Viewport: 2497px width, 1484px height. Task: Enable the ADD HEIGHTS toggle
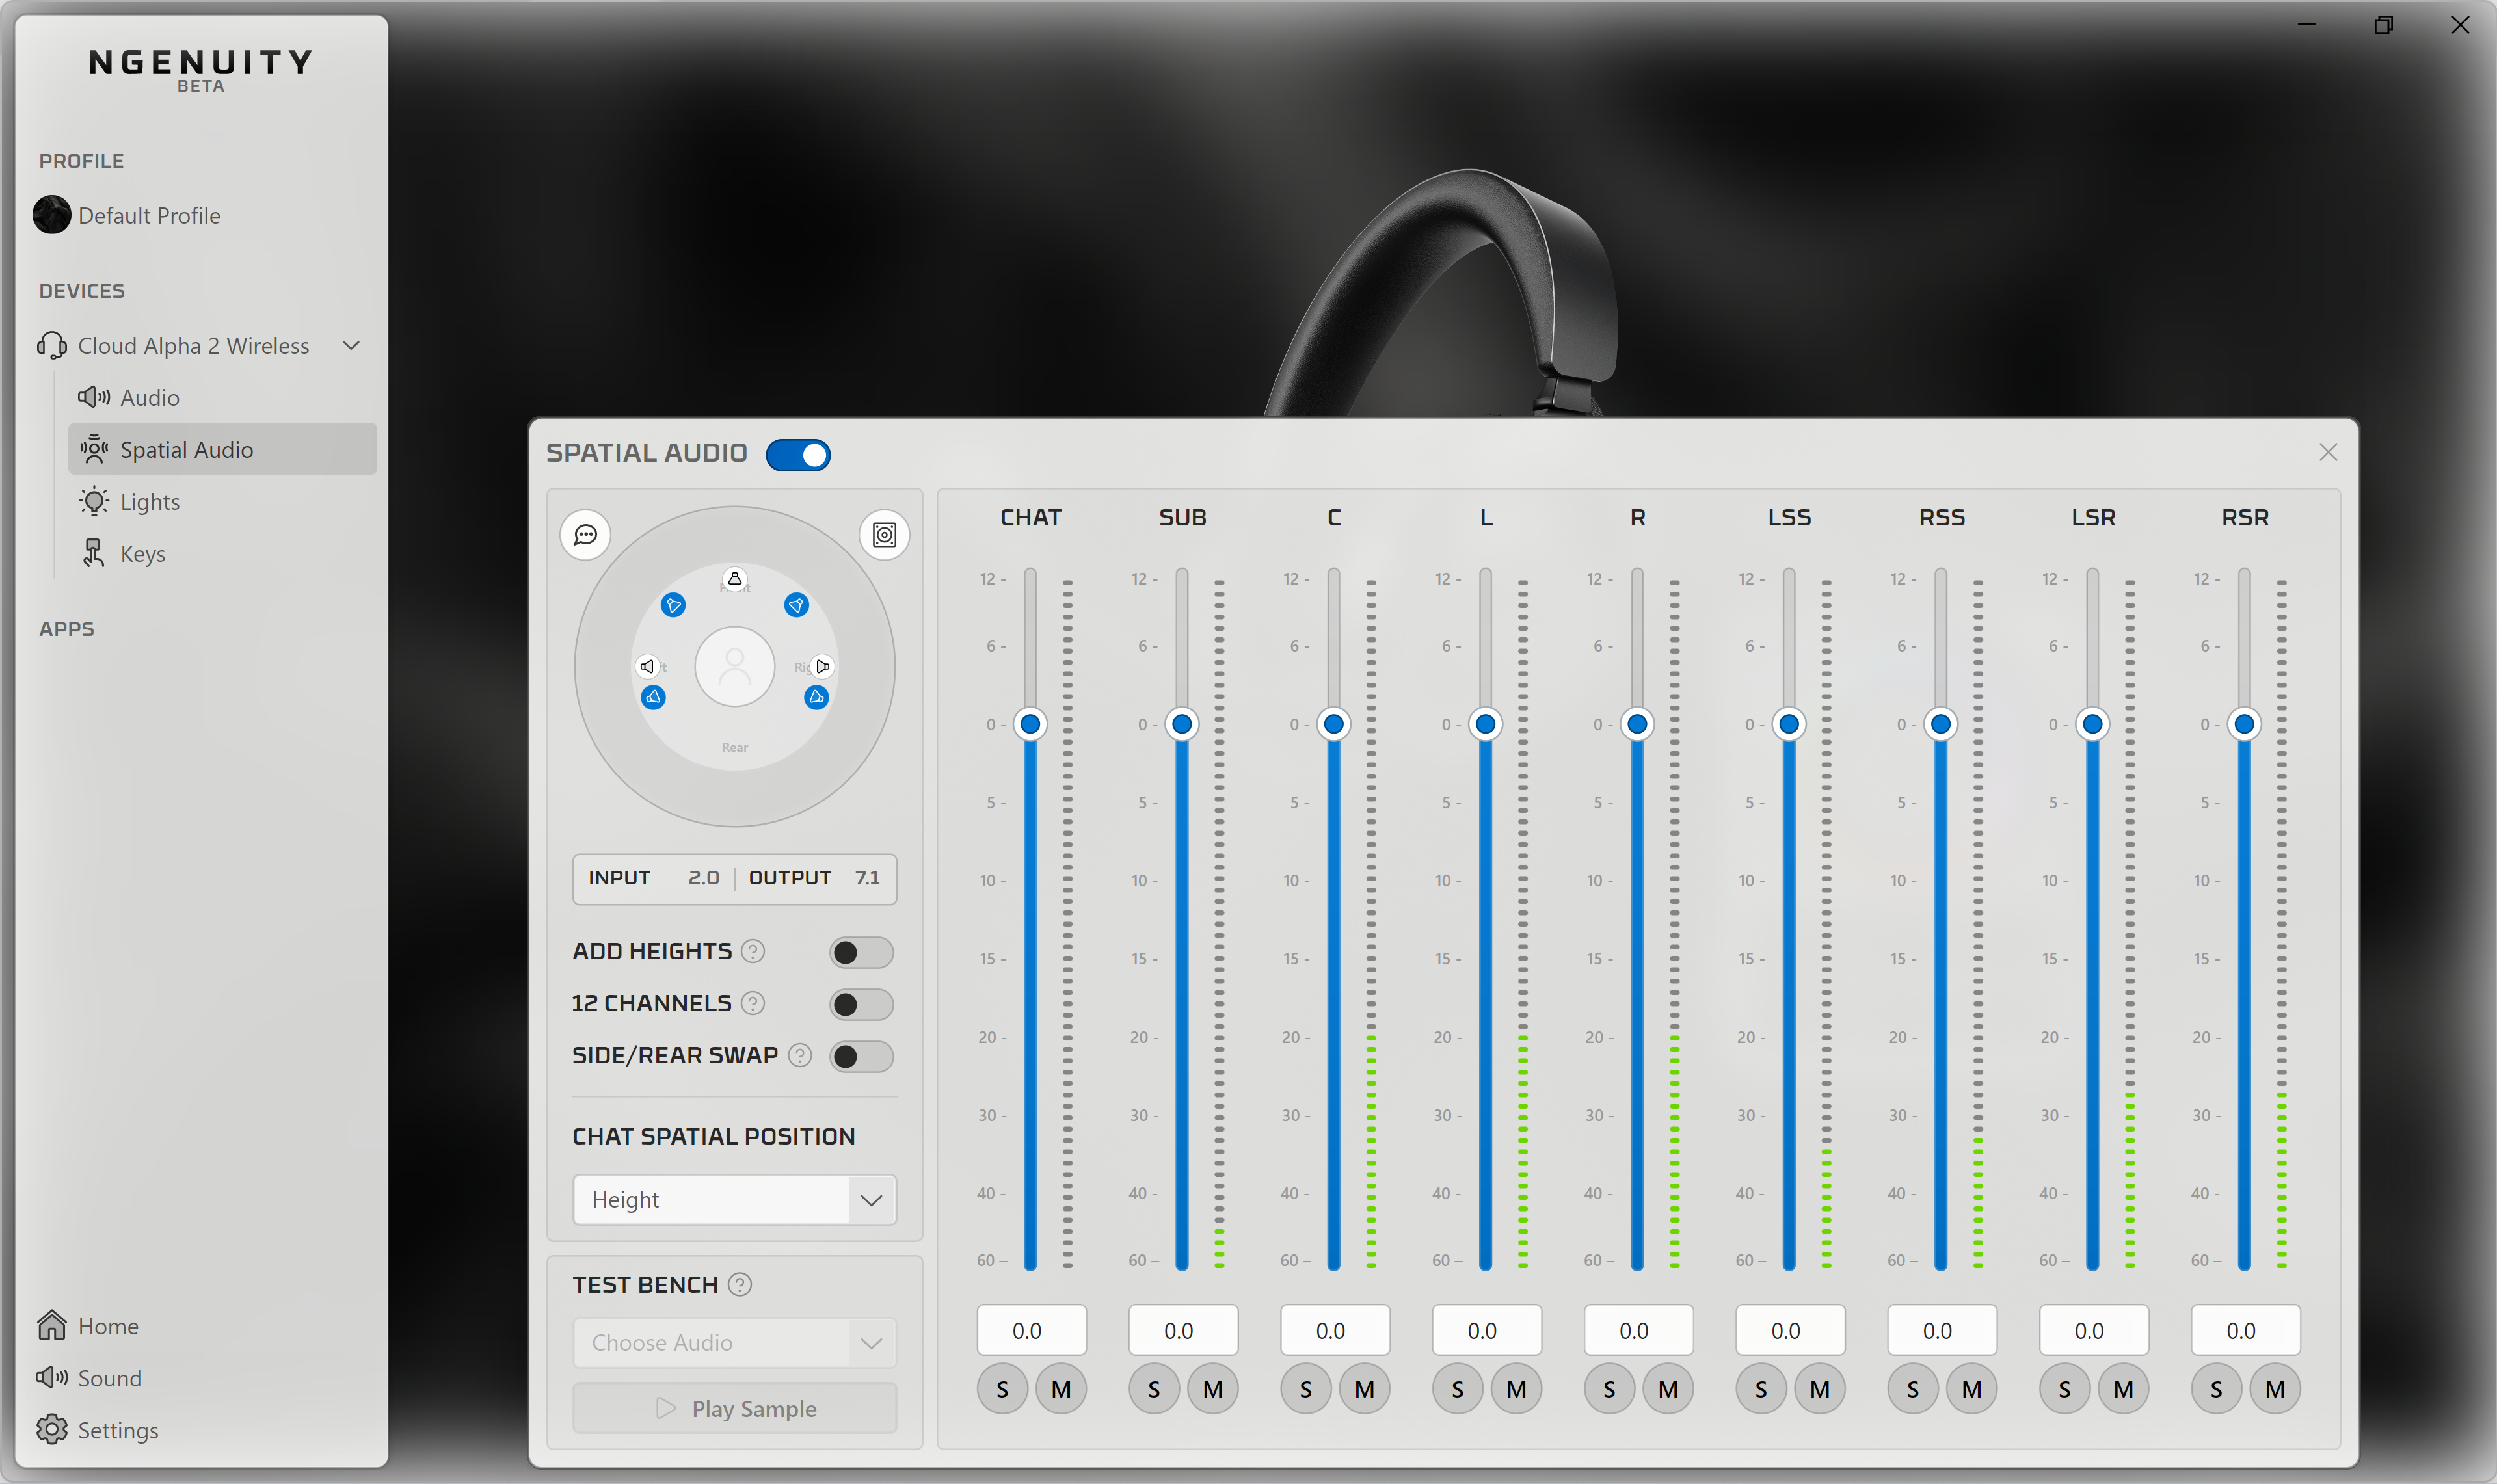pos(861,952)
